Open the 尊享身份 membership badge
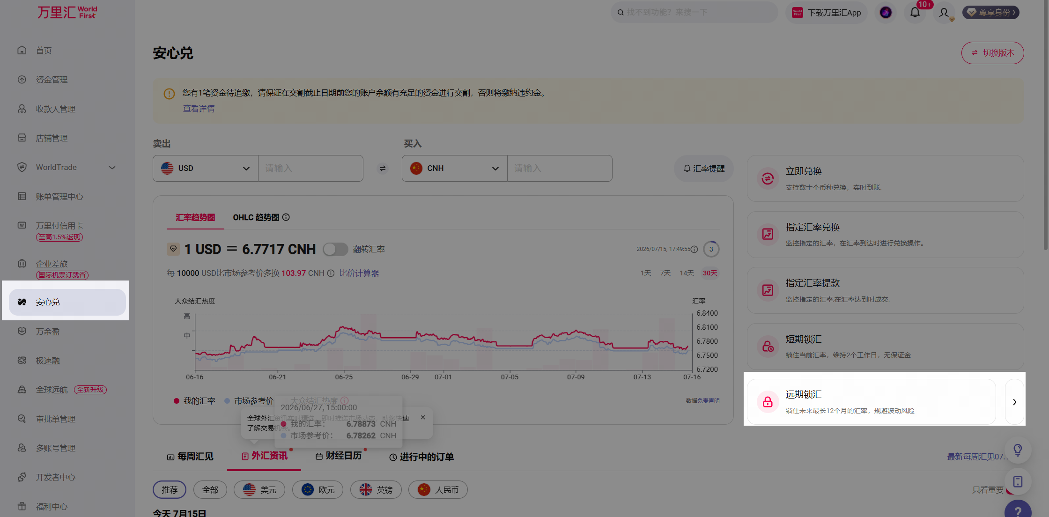Image resolution: width=1049 pixels, height=517 pixels. coord(991,13)
